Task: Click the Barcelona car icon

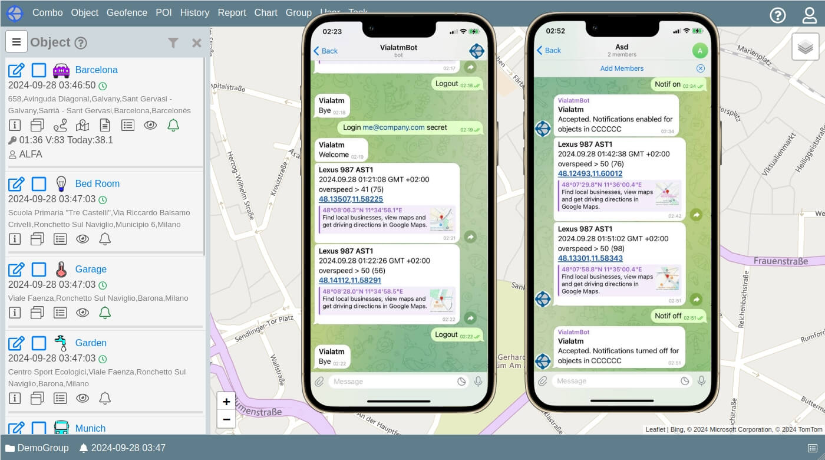Action: [x=61, y=70]
